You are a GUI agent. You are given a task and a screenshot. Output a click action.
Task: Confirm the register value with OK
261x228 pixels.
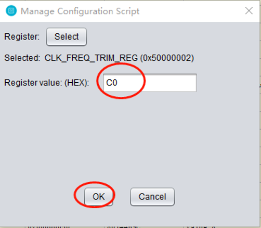coord(99,197)
